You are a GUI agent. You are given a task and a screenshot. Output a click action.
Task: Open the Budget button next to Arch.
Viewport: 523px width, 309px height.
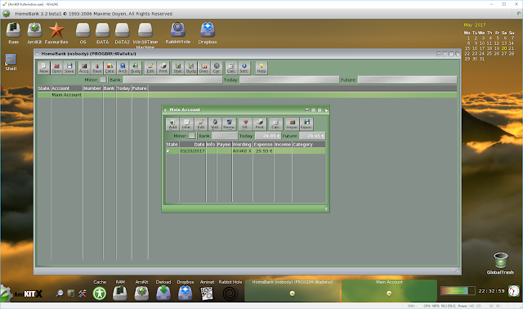click(x=136, y=68)
